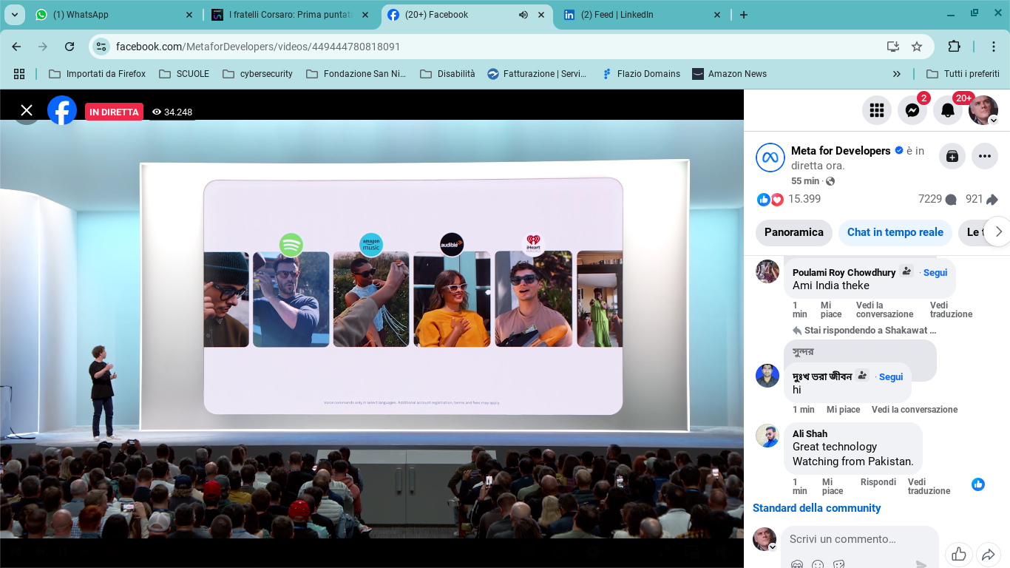1010x568 pixels.
Task: Switch to I fratelli Corsaro tab
Action: 291,15
